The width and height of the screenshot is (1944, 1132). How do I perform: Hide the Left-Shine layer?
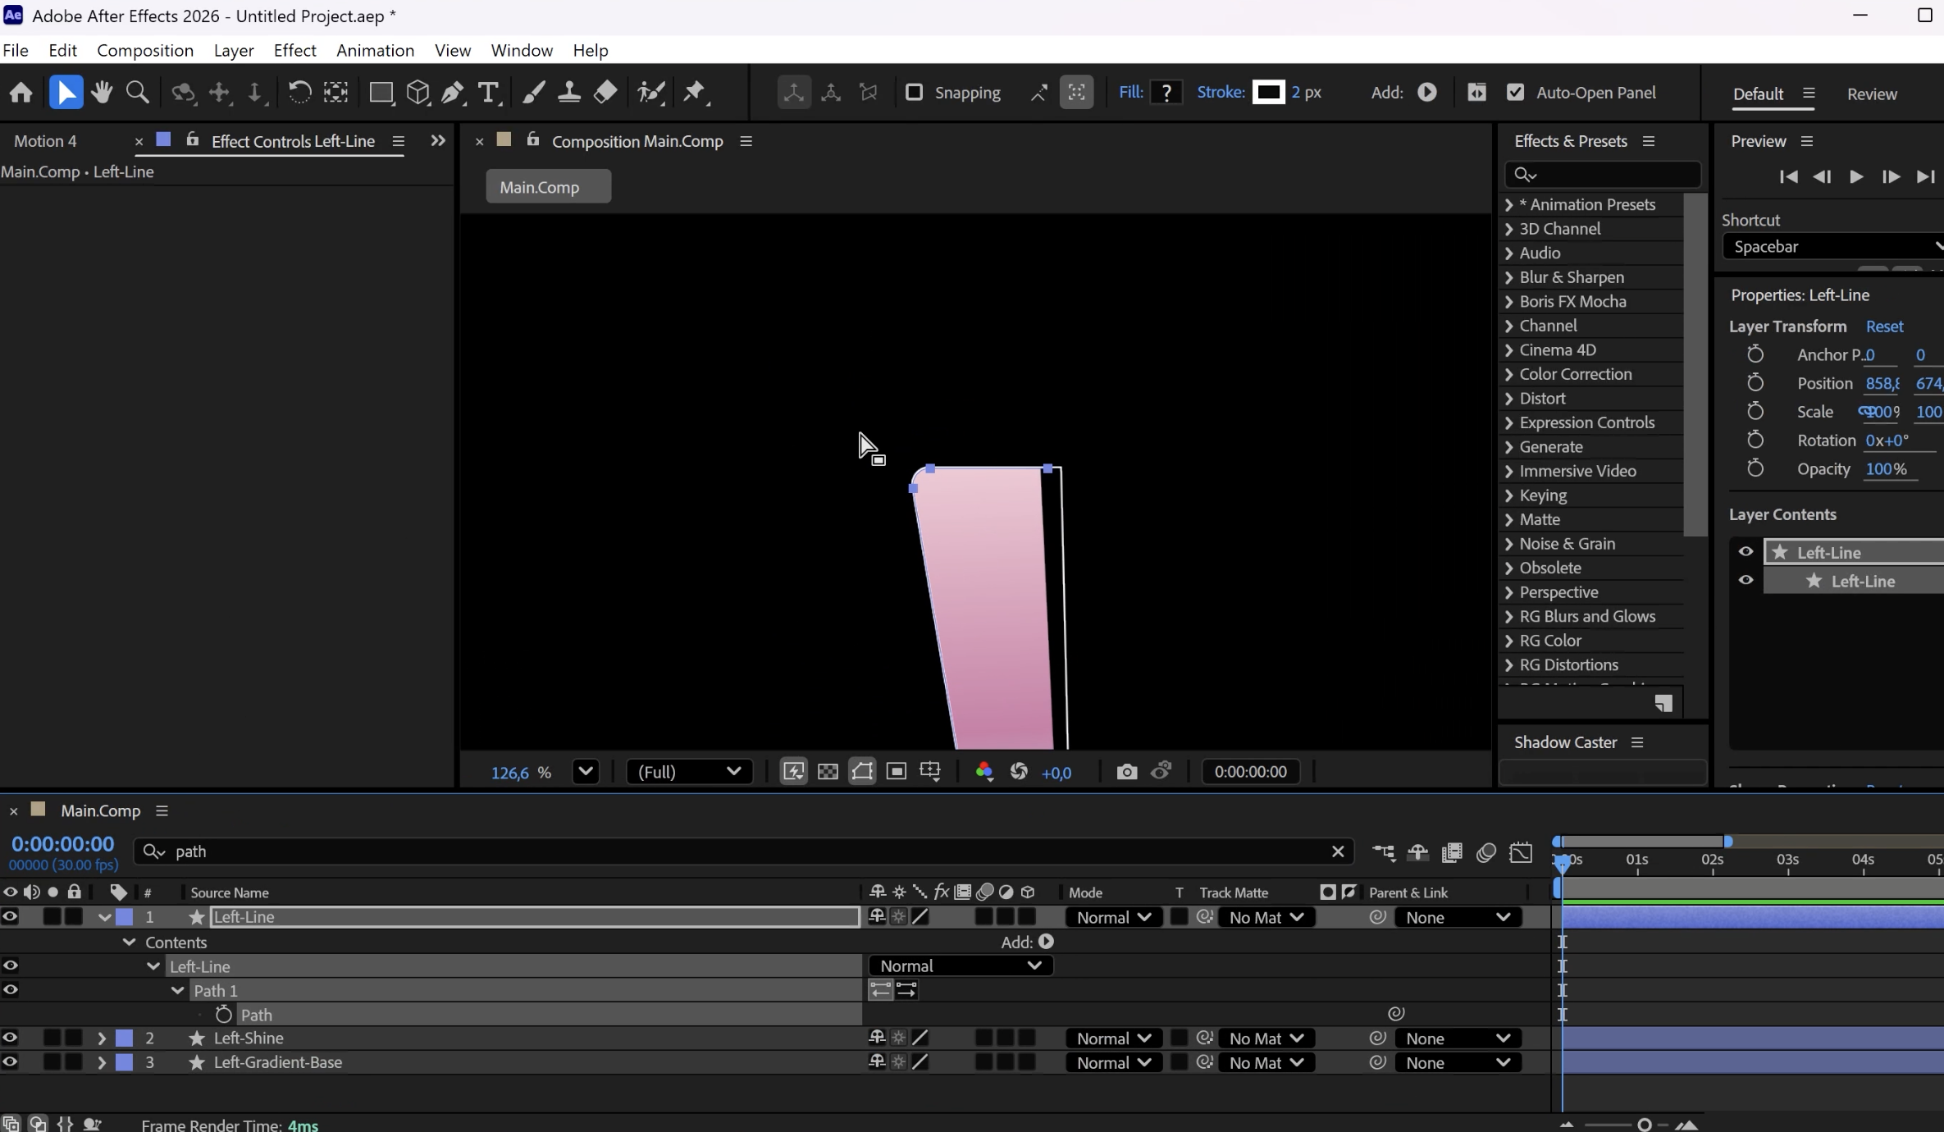tap(10, 1038)
